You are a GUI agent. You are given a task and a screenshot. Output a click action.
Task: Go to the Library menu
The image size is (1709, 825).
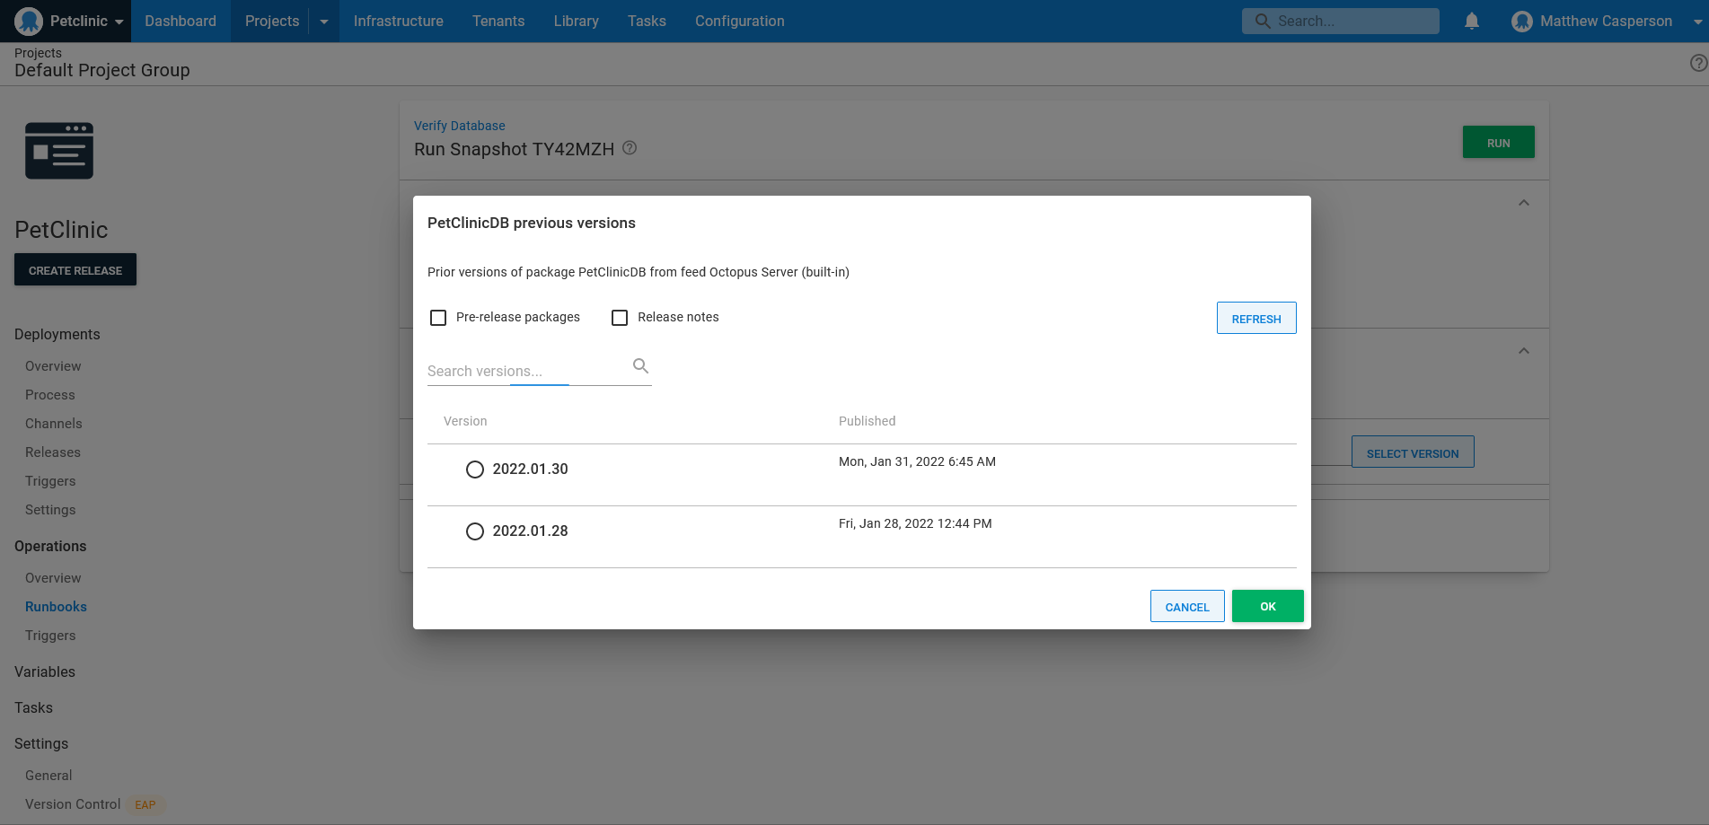coord(576,21)
